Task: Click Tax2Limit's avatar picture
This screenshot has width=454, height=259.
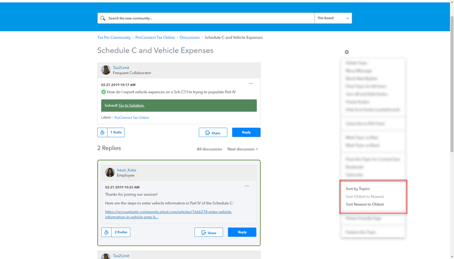Action: point(106,70)
